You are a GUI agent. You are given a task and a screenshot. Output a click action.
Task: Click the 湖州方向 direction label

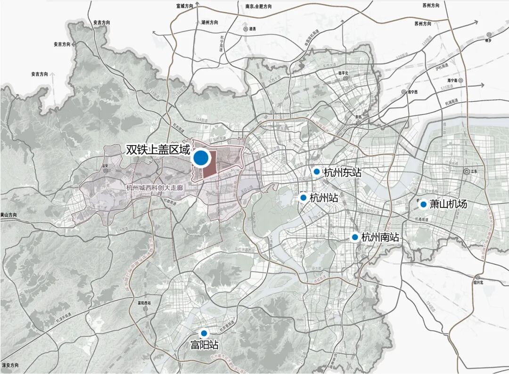(210, 23)
